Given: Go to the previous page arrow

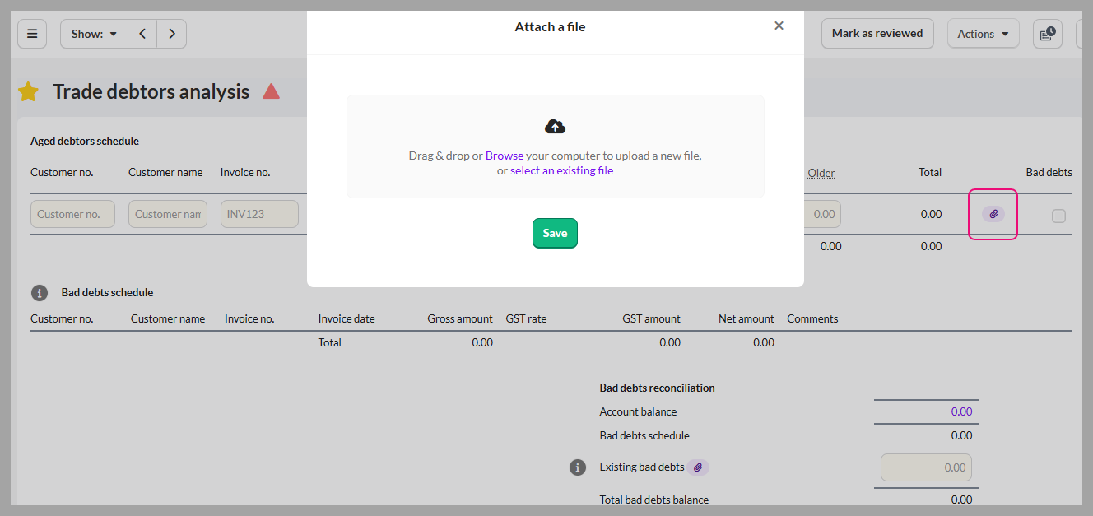Looking at the screenshot, I should click(142, 34).
